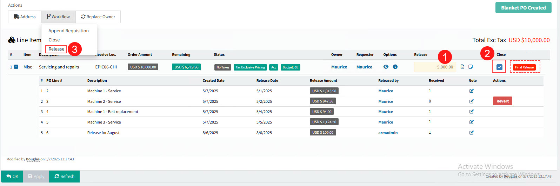
Task: Edit note for Machine 3 - Service release
Action: pyautogui.click(x=471, y=122)
